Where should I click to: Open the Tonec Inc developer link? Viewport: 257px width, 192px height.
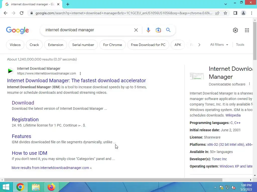pos(219,159)
